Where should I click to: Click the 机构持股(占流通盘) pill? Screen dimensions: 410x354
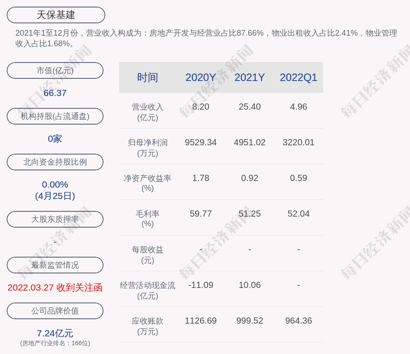[x=55, y=116]
